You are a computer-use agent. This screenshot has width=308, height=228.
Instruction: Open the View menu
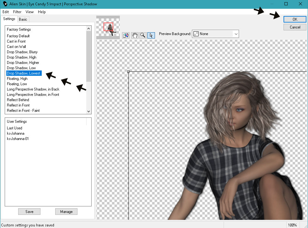click(x=30, y=12)
